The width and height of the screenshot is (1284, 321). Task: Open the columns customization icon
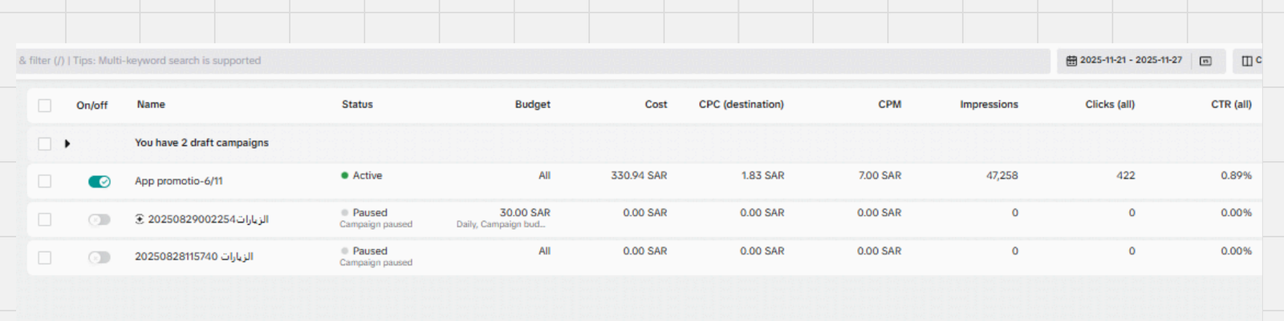click(1247, 61)
